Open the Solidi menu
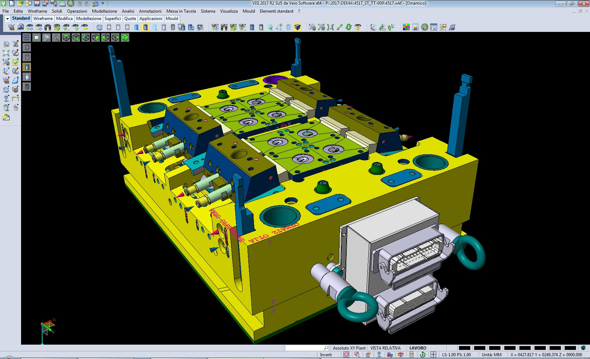The width and height of the screenshot is (590, 359). (57, 11)
